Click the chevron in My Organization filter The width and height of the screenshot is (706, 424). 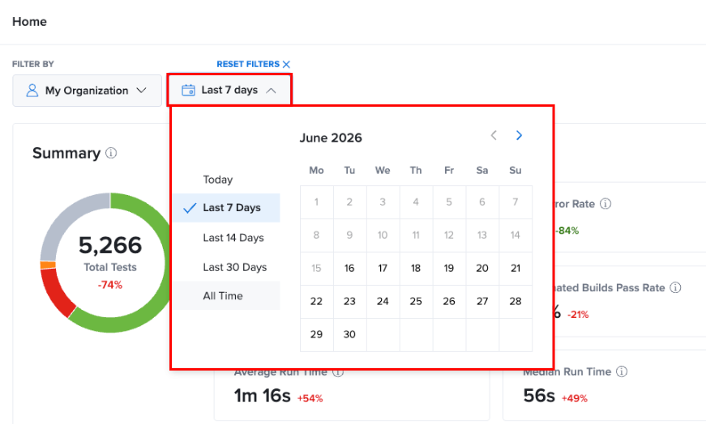141,91
